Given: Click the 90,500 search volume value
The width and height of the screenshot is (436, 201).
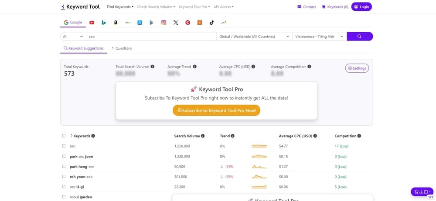Looking at the screenshot, I should point(180,167).
